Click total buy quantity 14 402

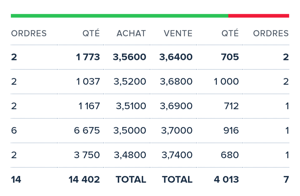click(84, 180)
